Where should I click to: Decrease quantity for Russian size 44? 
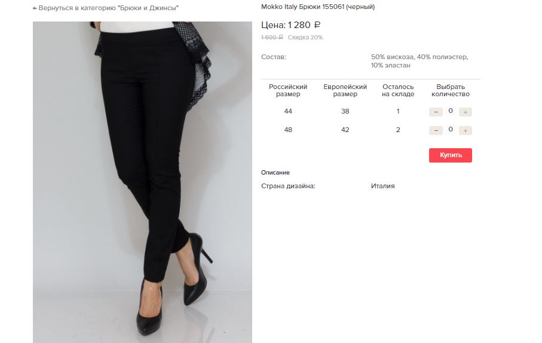[436, 112]
